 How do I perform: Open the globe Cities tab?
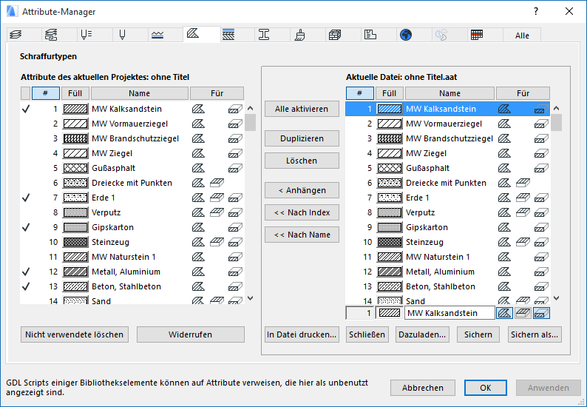(406, 35)
